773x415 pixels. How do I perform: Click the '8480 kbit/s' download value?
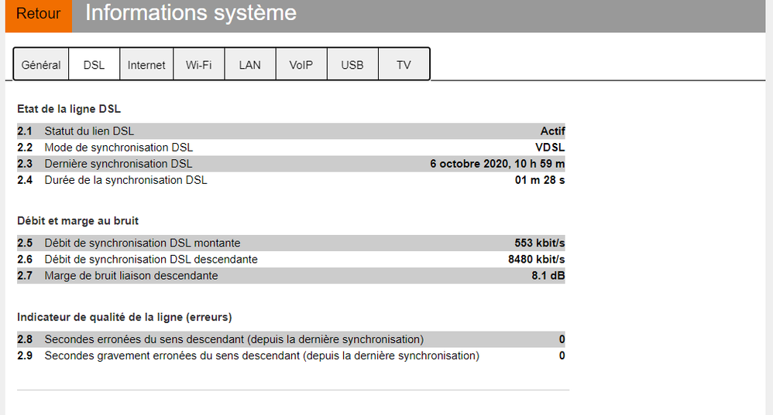(x=537, y=259)
